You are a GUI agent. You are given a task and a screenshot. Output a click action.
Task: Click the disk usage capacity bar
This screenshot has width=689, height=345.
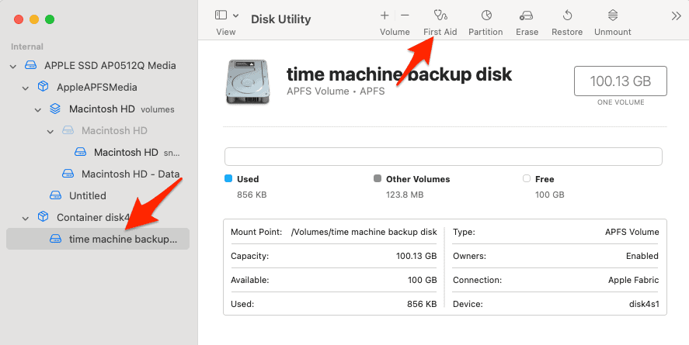pos(443,157)
